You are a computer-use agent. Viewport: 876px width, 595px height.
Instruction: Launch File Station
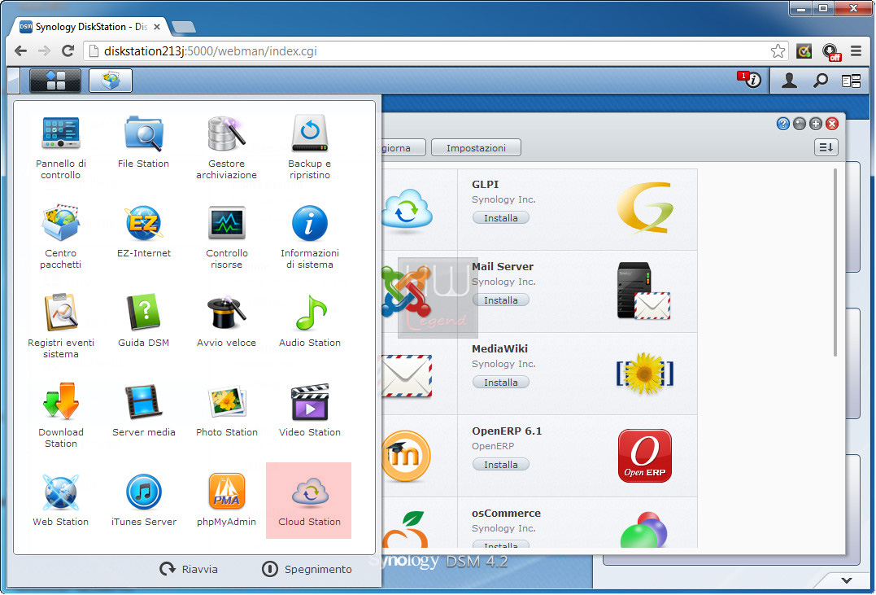[144, 142]
